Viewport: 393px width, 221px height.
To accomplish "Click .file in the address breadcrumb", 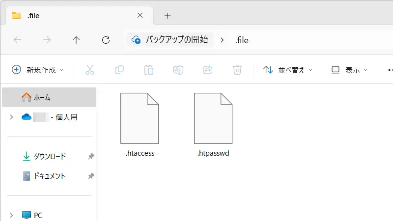I will coord(242,40).
